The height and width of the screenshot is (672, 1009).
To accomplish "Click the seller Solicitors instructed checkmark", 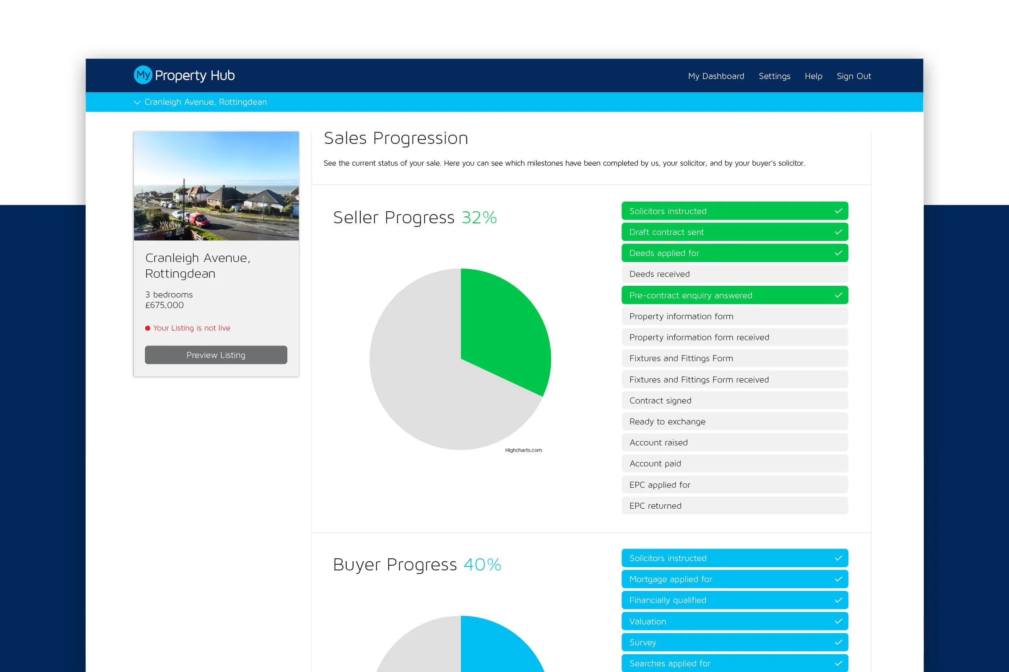I will (x=838, y=211).
